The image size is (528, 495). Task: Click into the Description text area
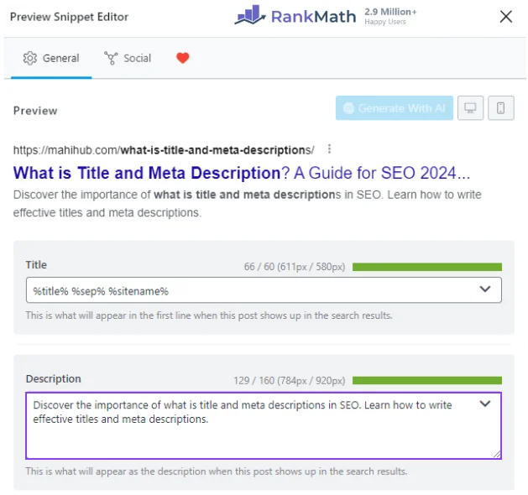click(x=264, y=425)
